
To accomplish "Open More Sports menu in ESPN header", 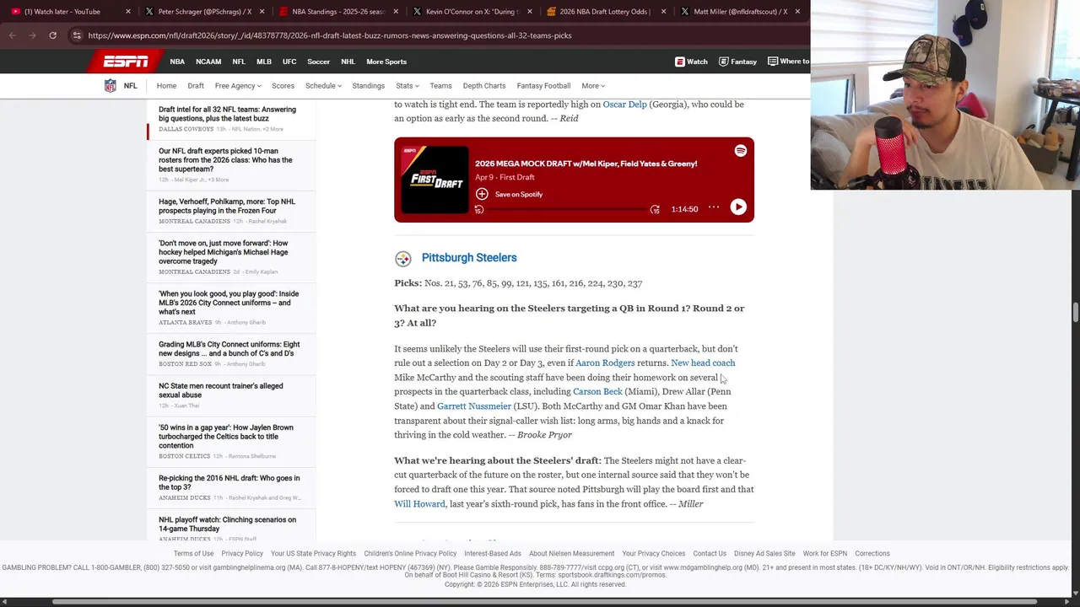I will point(386,62).
